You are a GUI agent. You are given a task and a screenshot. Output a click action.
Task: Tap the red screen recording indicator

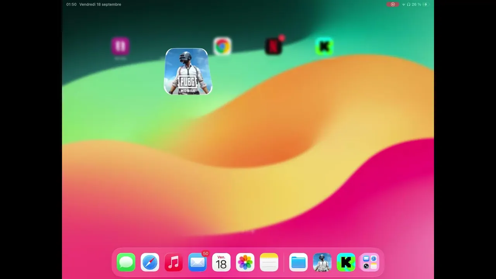[393, 4]
